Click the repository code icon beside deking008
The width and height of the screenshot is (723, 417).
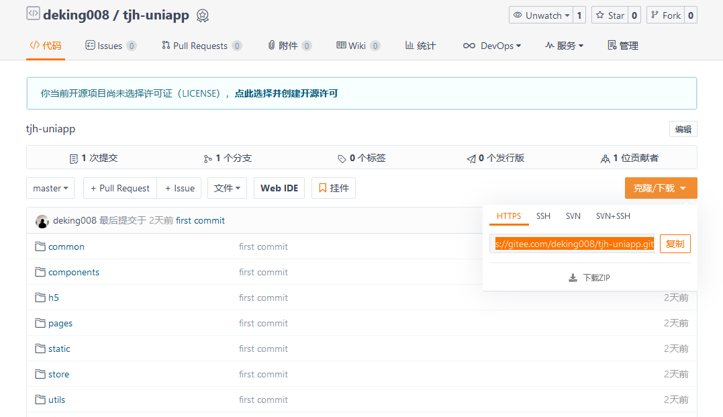click(33, 13)
